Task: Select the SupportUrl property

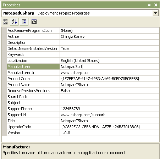Action: coord(33,115)
